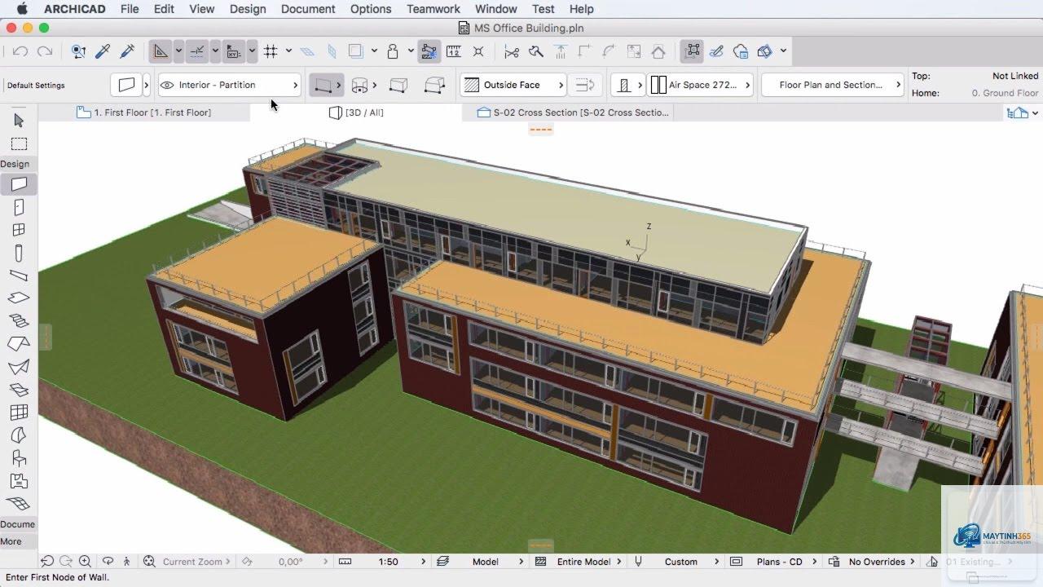The image size is (1043, 587).
Task: Click the Home story 0. Ground Floor value
Action: [x=1005, y=93]
